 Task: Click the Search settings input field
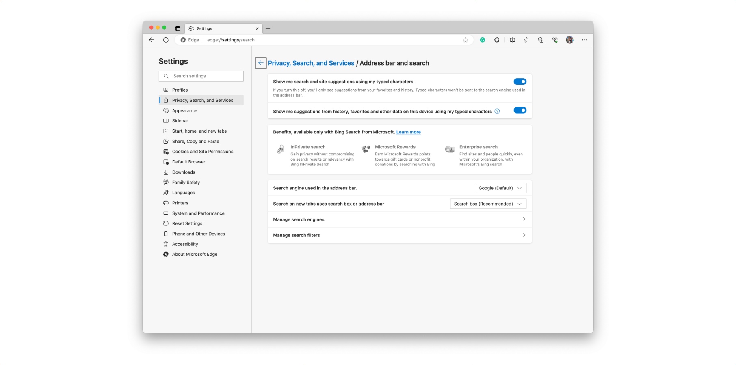[x=201, y=76]
